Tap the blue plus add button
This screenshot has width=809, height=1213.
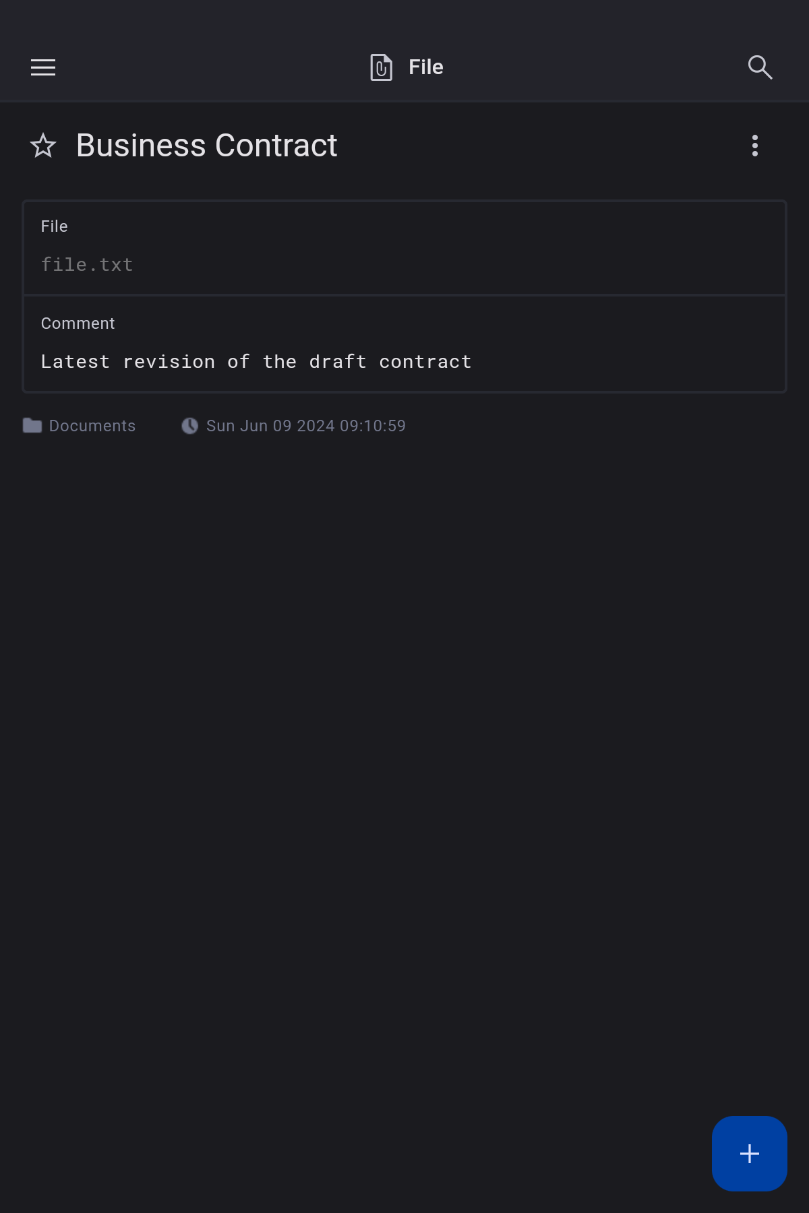pyautogui.click(x=749, y=1153)
